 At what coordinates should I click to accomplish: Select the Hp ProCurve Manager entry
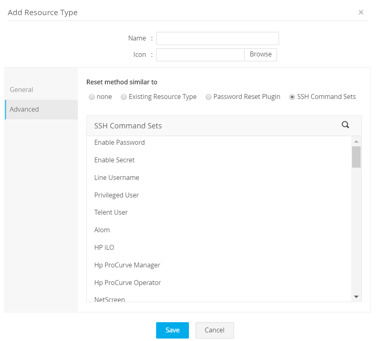coord(127,265)
